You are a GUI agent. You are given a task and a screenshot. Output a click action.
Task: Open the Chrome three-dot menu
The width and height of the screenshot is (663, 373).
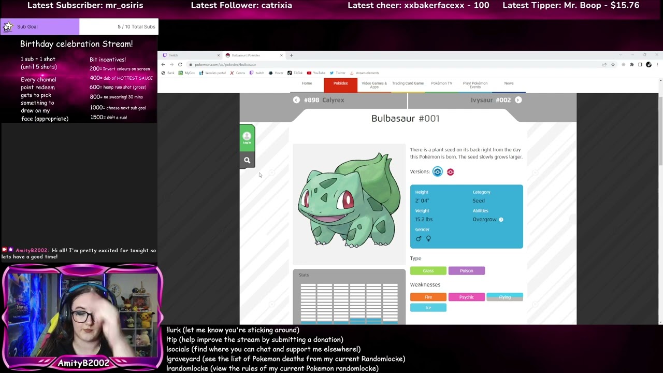[x=657, y=65]
